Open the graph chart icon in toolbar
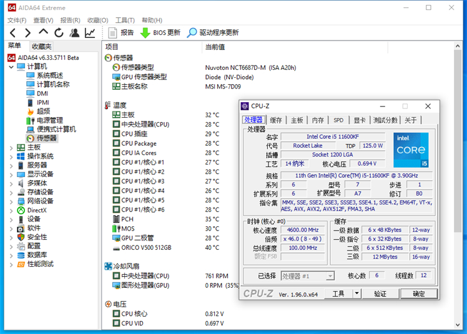Viewport: 467px width, 334px height. (x=91, y=33)
